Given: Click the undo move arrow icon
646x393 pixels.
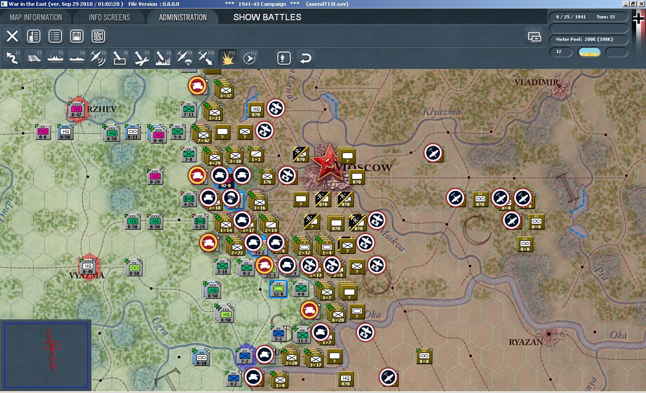Looking at the screenshot, I should coord(306,58).
